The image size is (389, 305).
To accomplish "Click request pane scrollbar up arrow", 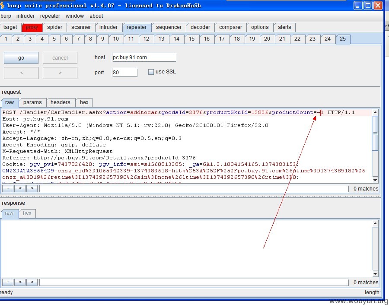I will pyautogui.click(x=375, y=112).
